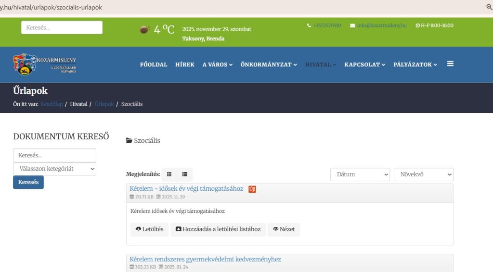Screen dimensions: 493x272
Task: Focus the top Keresés search field
Action: click(62, 27)
